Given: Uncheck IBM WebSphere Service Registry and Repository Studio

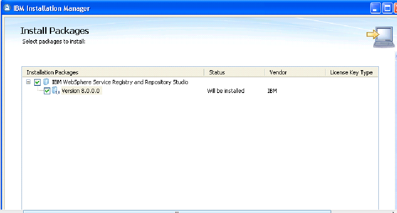Looking at the screenshot, I should click(38, 82).
